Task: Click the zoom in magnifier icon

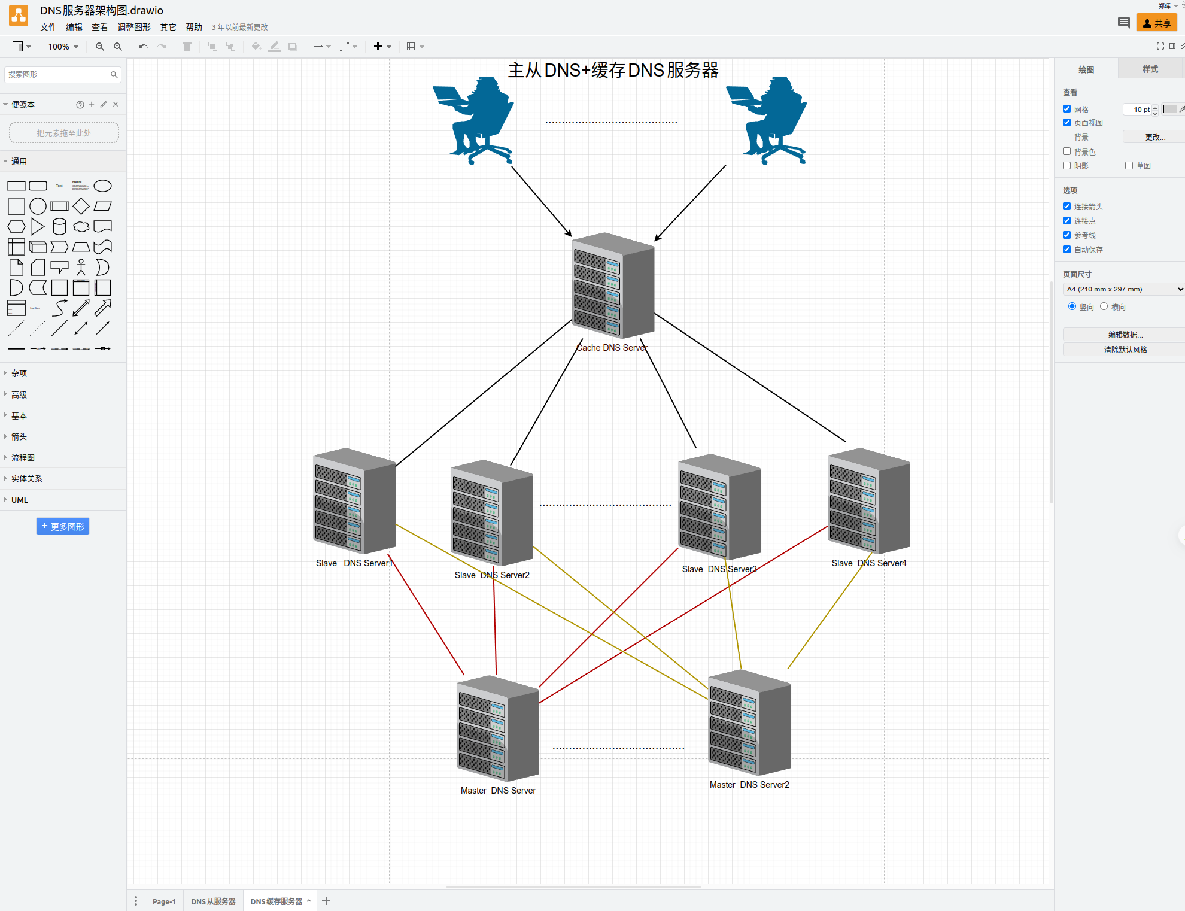Action: coord(100,47)
